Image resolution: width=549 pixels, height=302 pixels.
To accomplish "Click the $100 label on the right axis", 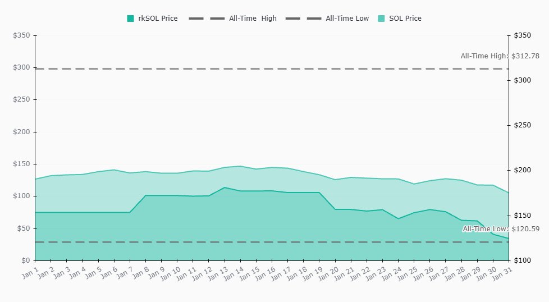I will coord(523,260).
